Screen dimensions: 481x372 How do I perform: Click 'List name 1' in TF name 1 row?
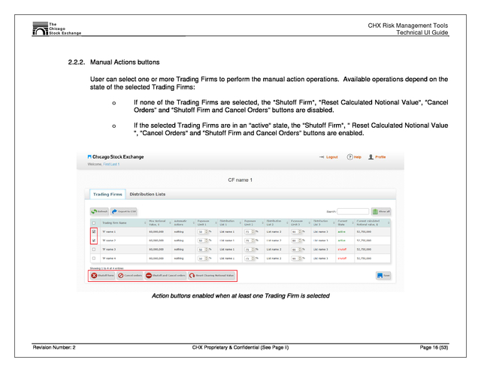click(227, 232)
